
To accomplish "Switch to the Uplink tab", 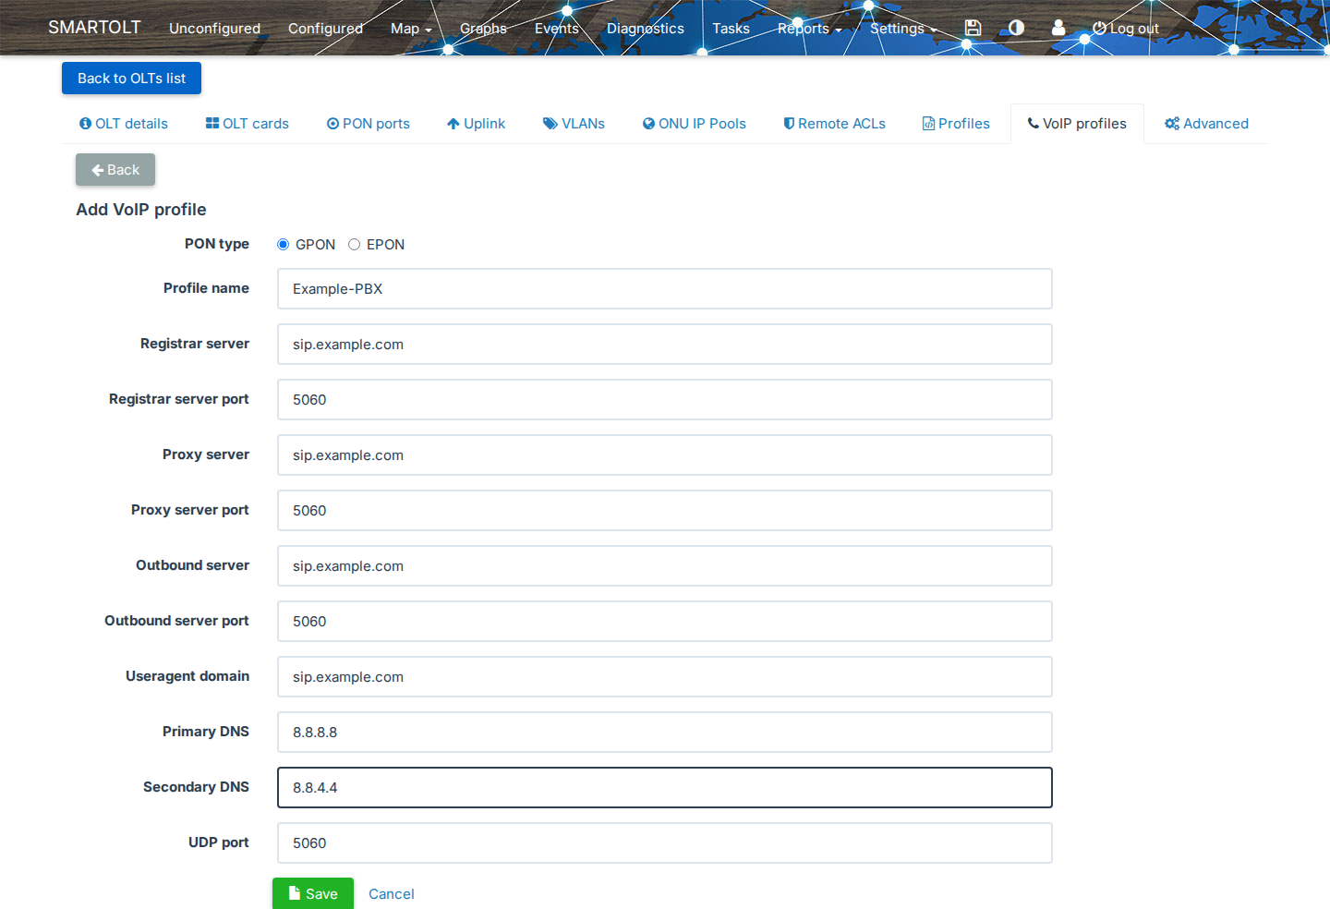I will click(x=477, y=124).
